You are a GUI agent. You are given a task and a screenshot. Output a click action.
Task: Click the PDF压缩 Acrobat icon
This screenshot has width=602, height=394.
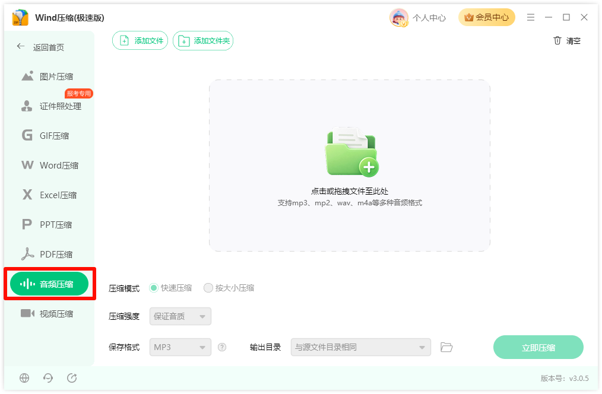tap(27, 254)
